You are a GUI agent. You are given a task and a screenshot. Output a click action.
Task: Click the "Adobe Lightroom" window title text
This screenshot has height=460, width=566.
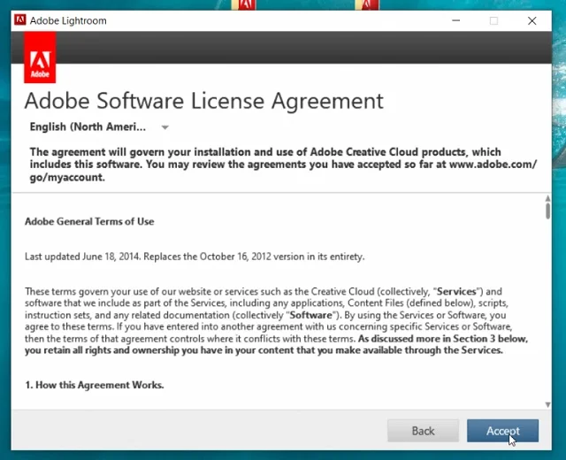click(68, 20)
